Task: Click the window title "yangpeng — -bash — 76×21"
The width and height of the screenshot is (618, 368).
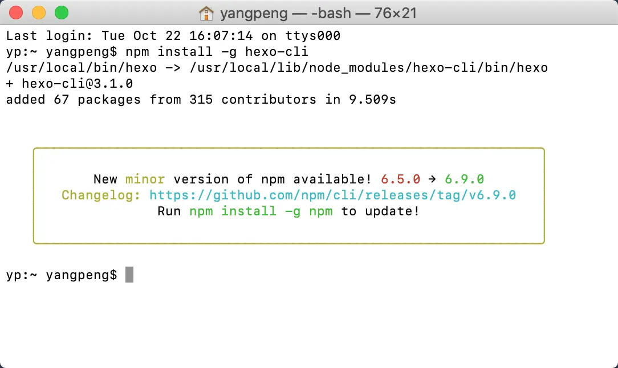Action: [x=319, y=14]
